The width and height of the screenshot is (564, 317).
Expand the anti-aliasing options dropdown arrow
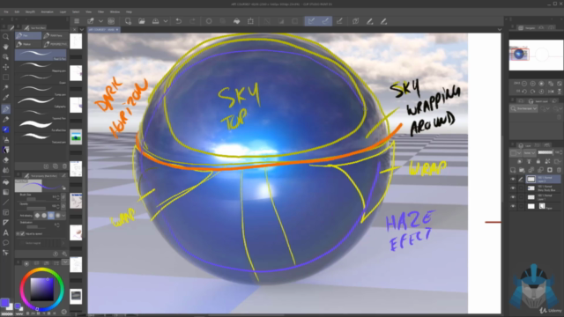63,216
